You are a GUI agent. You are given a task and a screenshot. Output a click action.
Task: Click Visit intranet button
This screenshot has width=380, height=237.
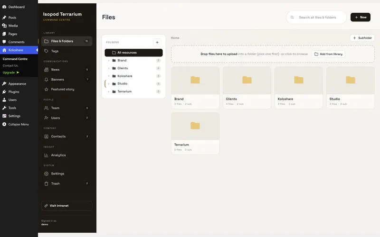(x=67, y=206)
